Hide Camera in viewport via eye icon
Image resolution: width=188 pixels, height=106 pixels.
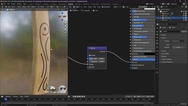[x=184, y=14]
